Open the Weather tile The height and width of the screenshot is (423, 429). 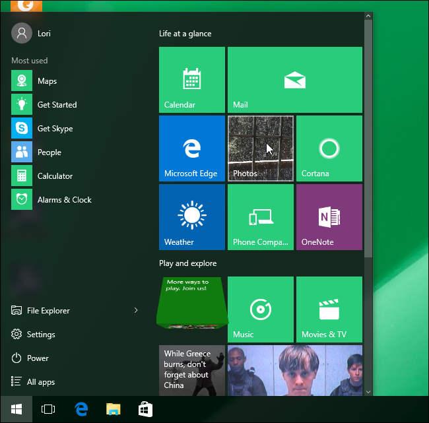[x=192, y=217]
